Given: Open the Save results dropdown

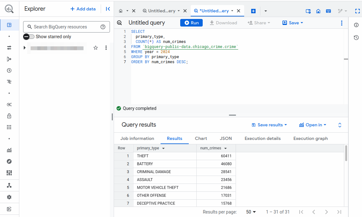Looking at the screenshot, I should (x=269, y=125).
